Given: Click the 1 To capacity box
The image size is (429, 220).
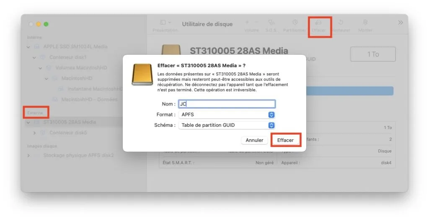Looking at the screenshot, I should click(373, 54).
